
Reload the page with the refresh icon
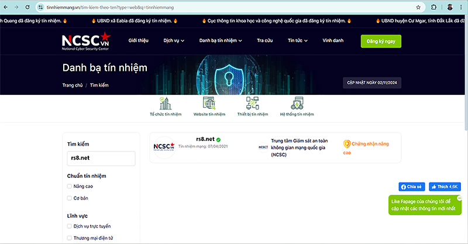click(x=27, y=7)
